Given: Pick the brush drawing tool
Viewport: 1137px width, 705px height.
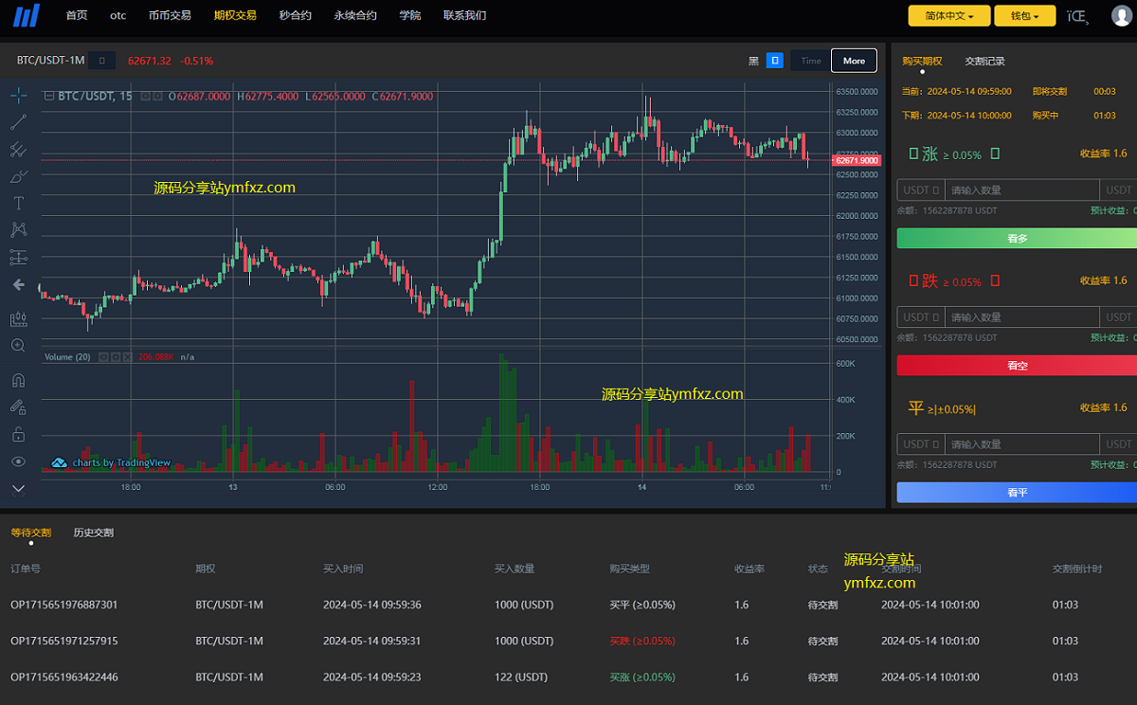Looking at the screenshot, I should click(18, 176).
